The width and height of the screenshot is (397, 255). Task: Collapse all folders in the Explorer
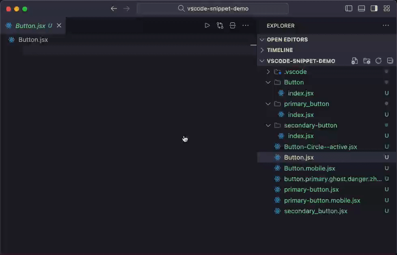point(390,61)
